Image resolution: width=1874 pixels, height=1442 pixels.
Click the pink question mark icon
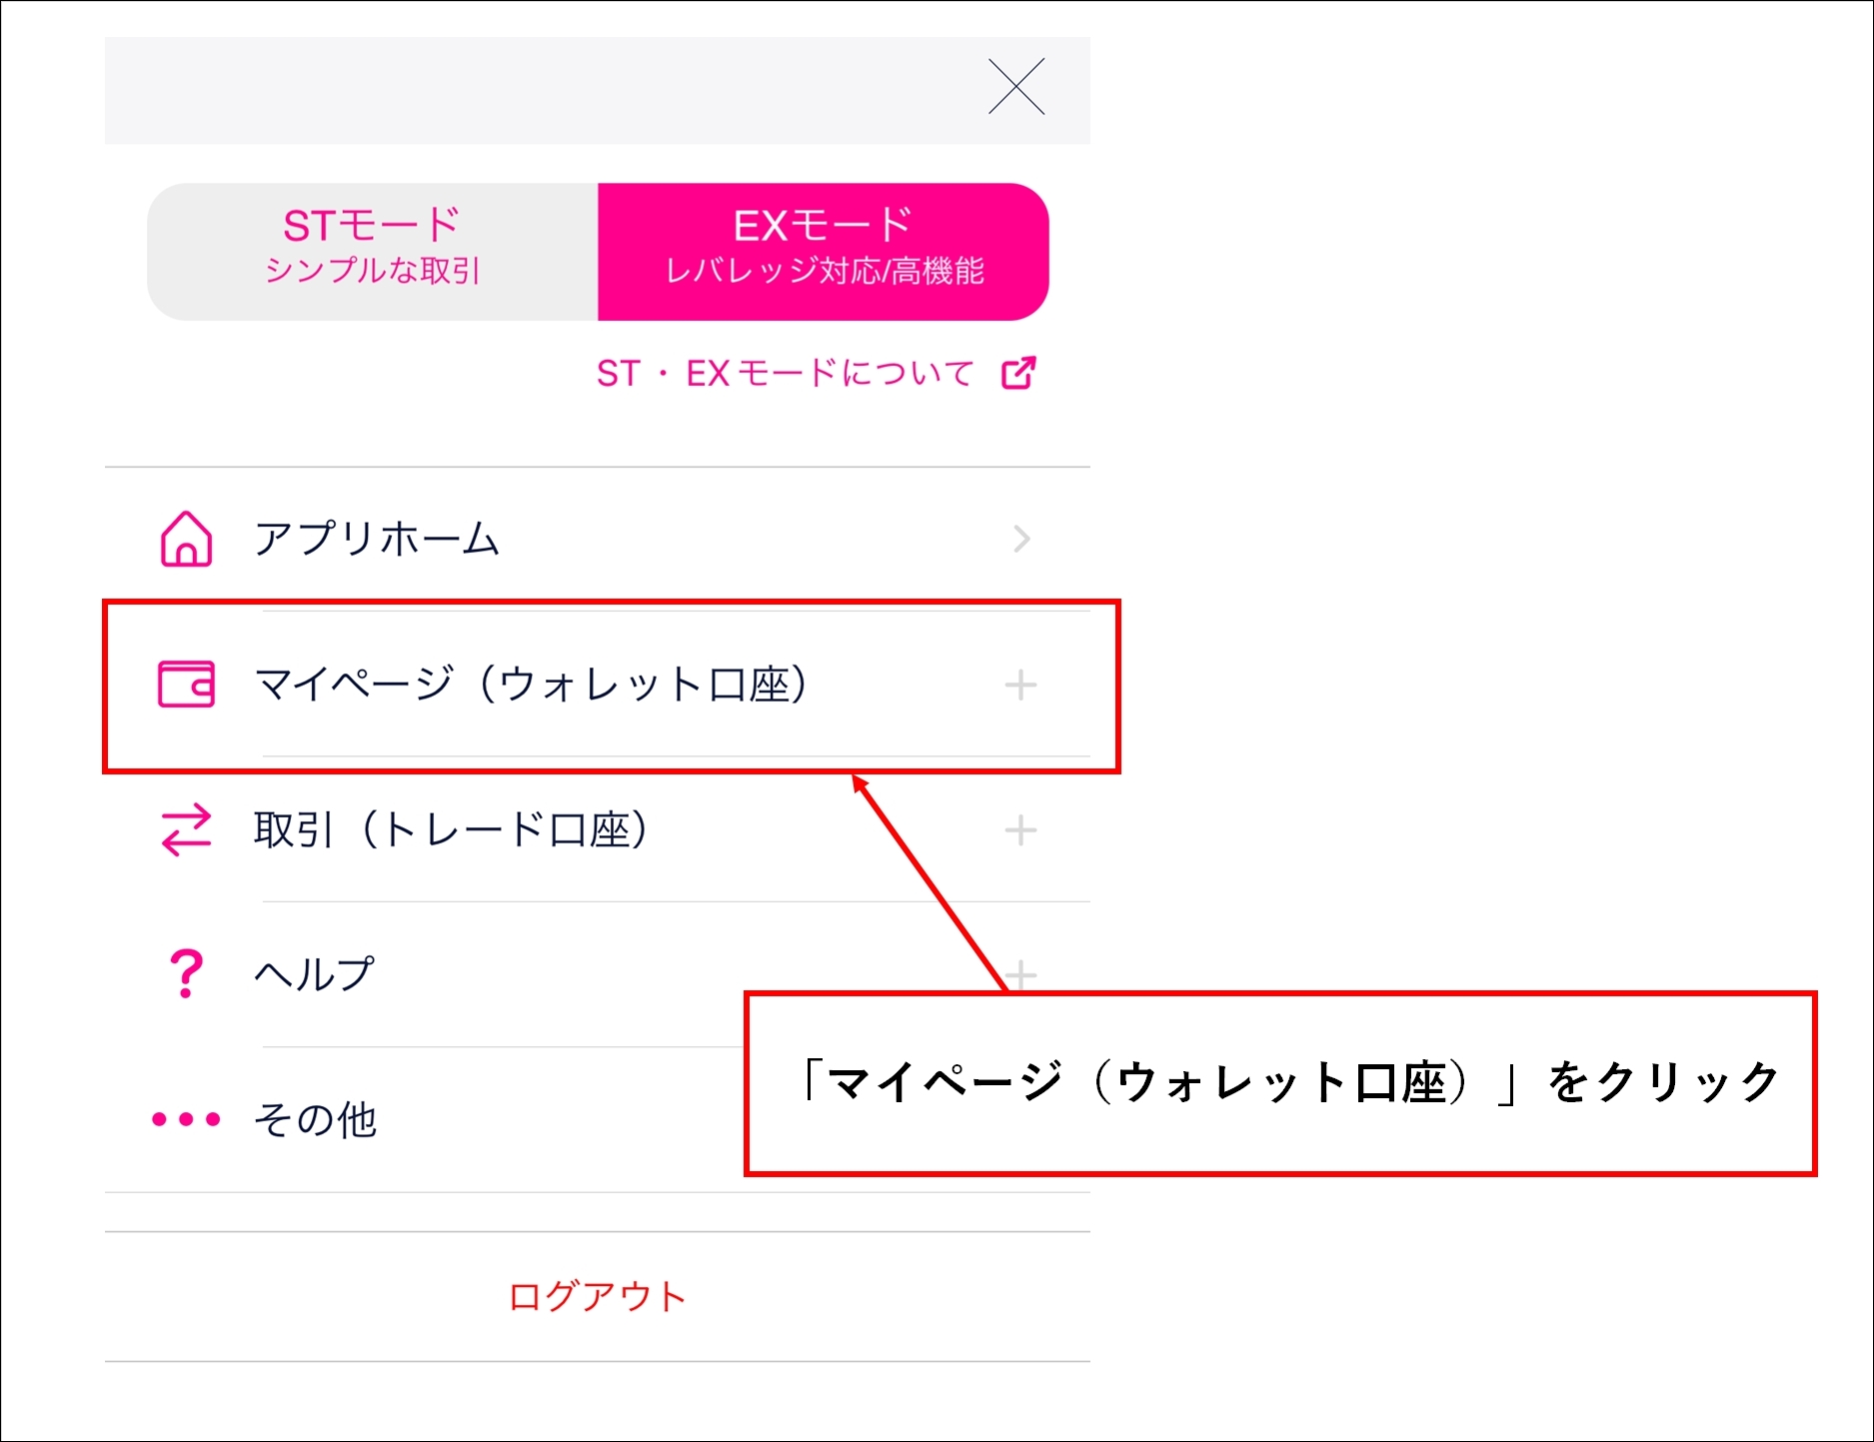(x=187, y=974)
